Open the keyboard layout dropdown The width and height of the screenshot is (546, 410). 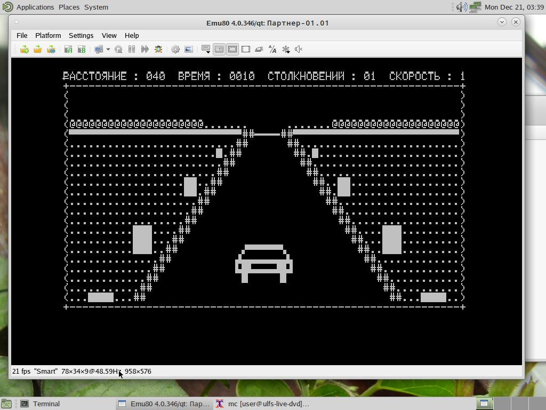pyautogui.click(x=206, y=49)
